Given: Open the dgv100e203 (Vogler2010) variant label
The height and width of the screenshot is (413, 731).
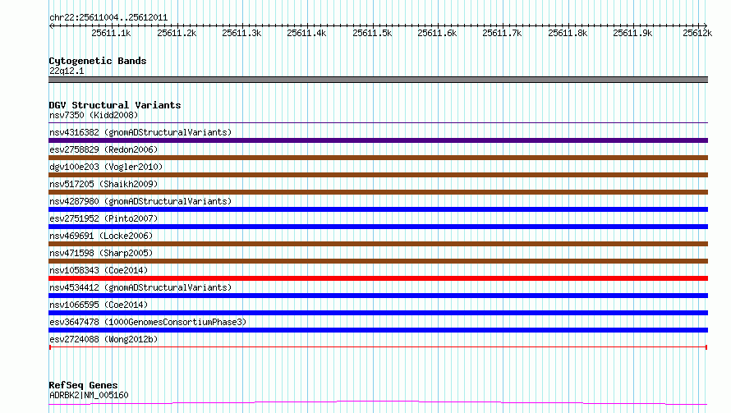Looking at the screenshot, I should point(106,167).
